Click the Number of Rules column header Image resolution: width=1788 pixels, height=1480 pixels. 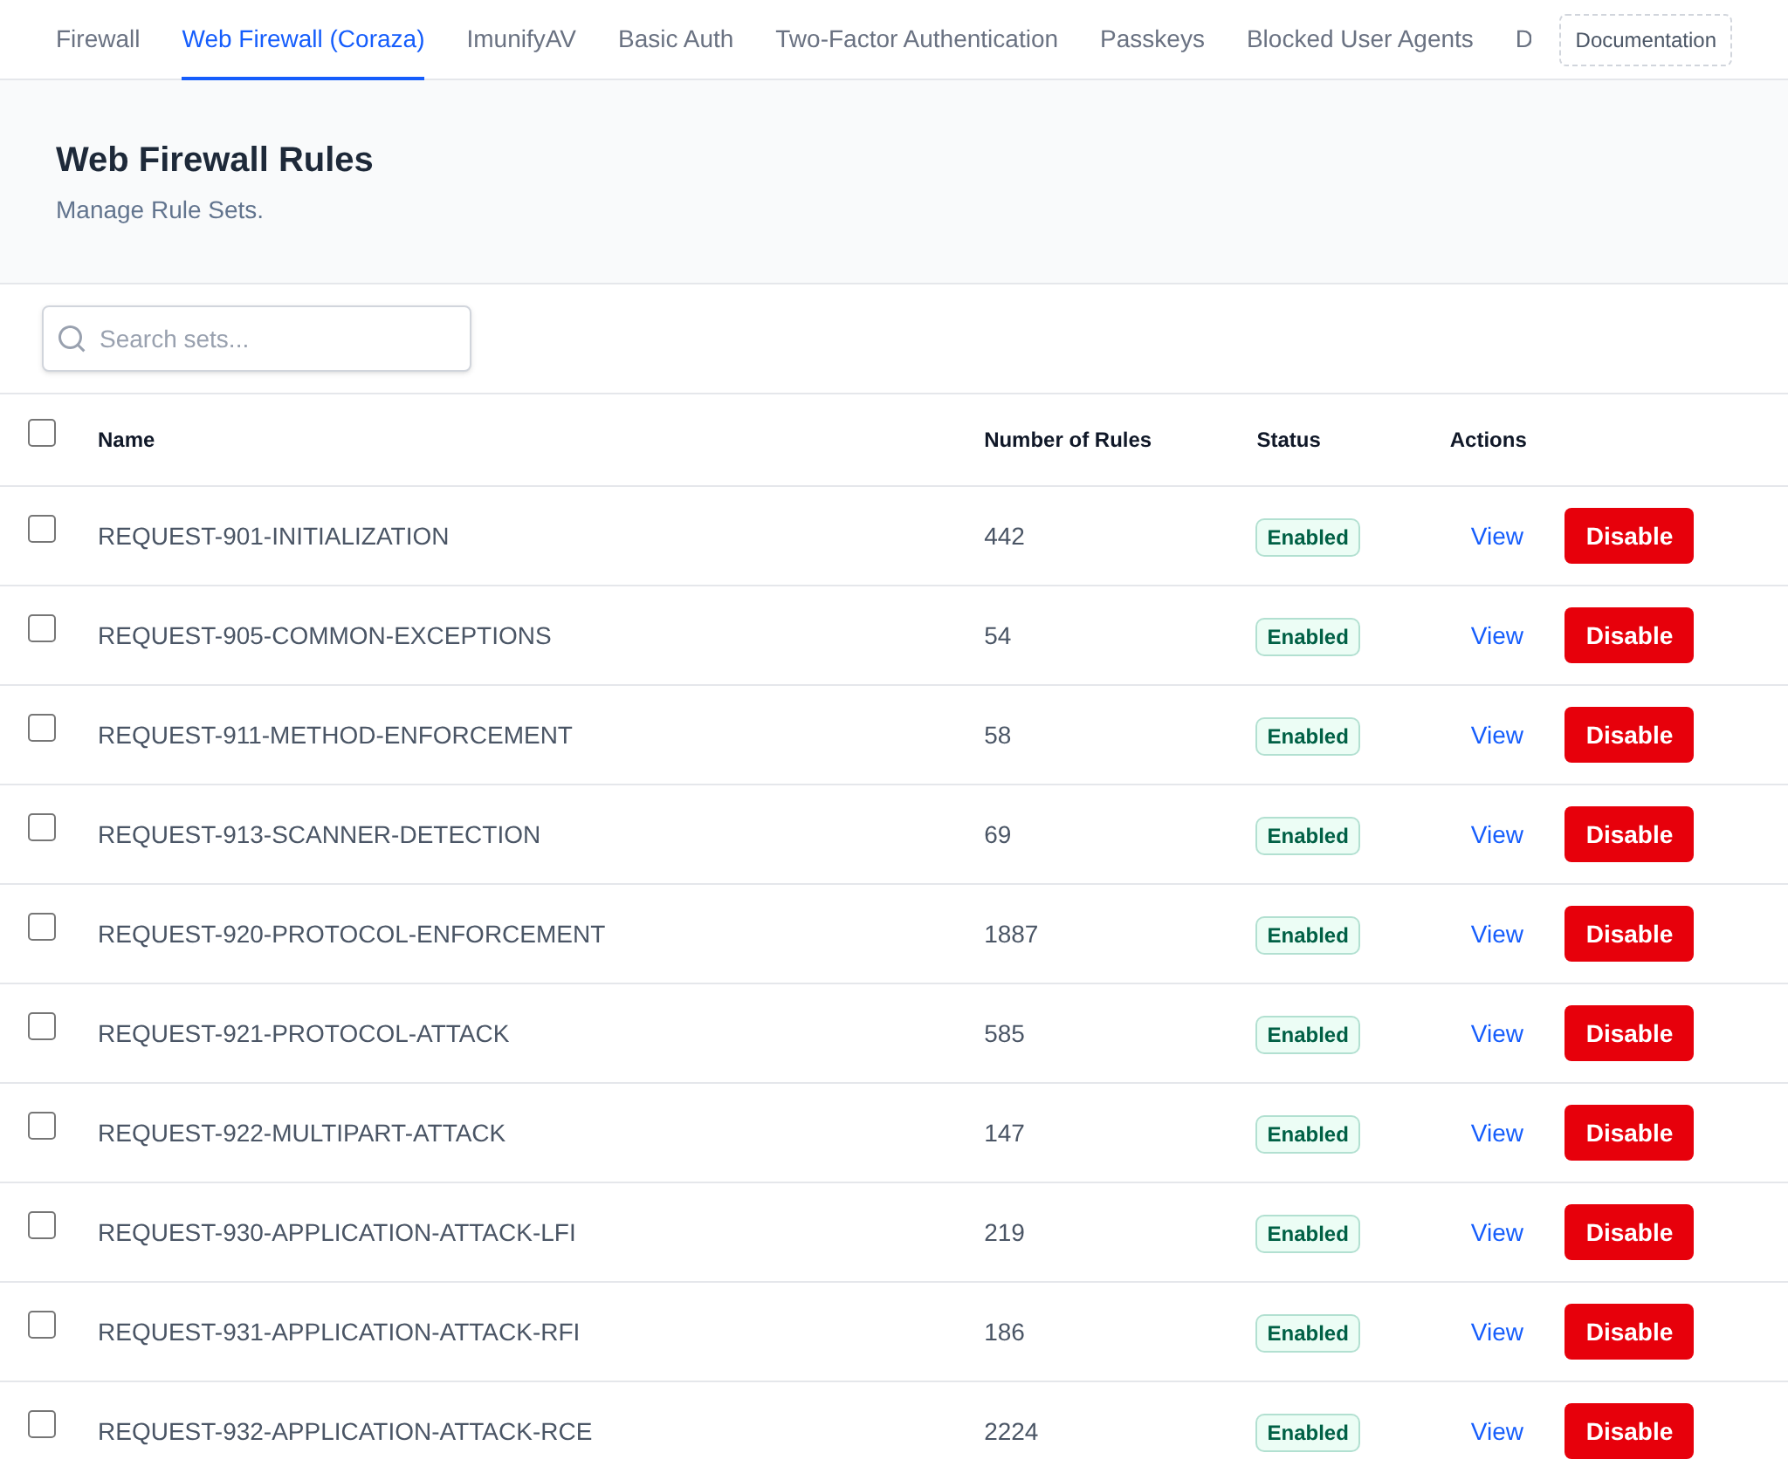tap(1068, 440)
